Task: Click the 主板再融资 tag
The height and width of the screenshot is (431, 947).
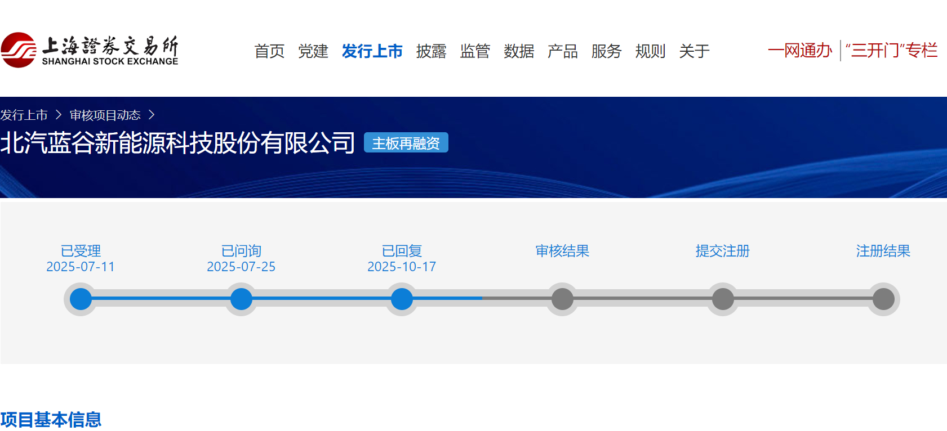Action: tap(406, 143)
